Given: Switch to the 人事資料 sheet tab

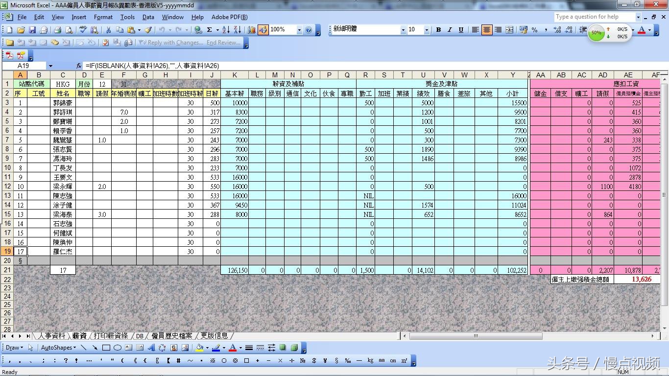Looking at the screenshot, I should (51, 336).
